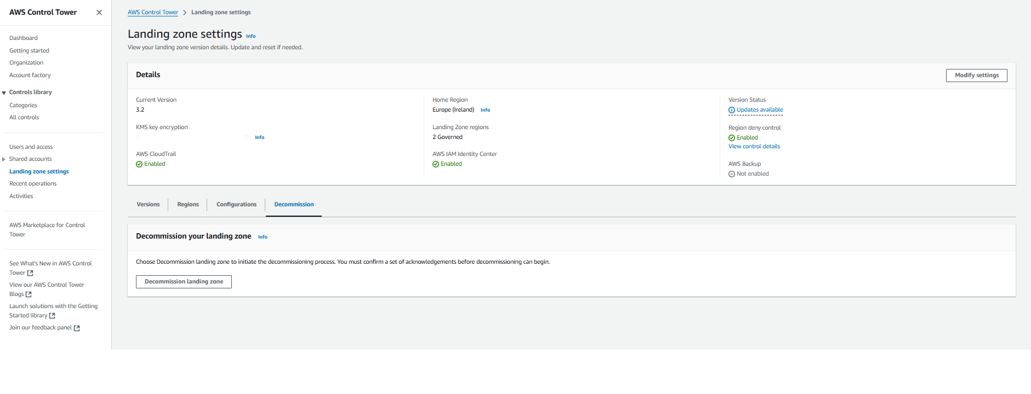The image size is (1031, 394).
Task: Open Info beside KMS key encryption
Action: click(x=259, y=137)
